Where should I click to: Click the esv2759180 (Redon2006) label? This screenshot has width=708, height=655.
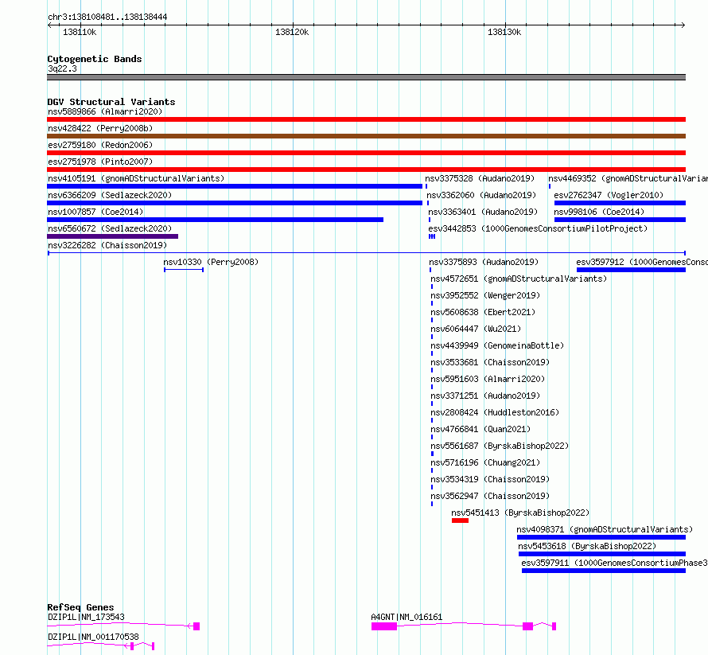(x=100, y=145)
